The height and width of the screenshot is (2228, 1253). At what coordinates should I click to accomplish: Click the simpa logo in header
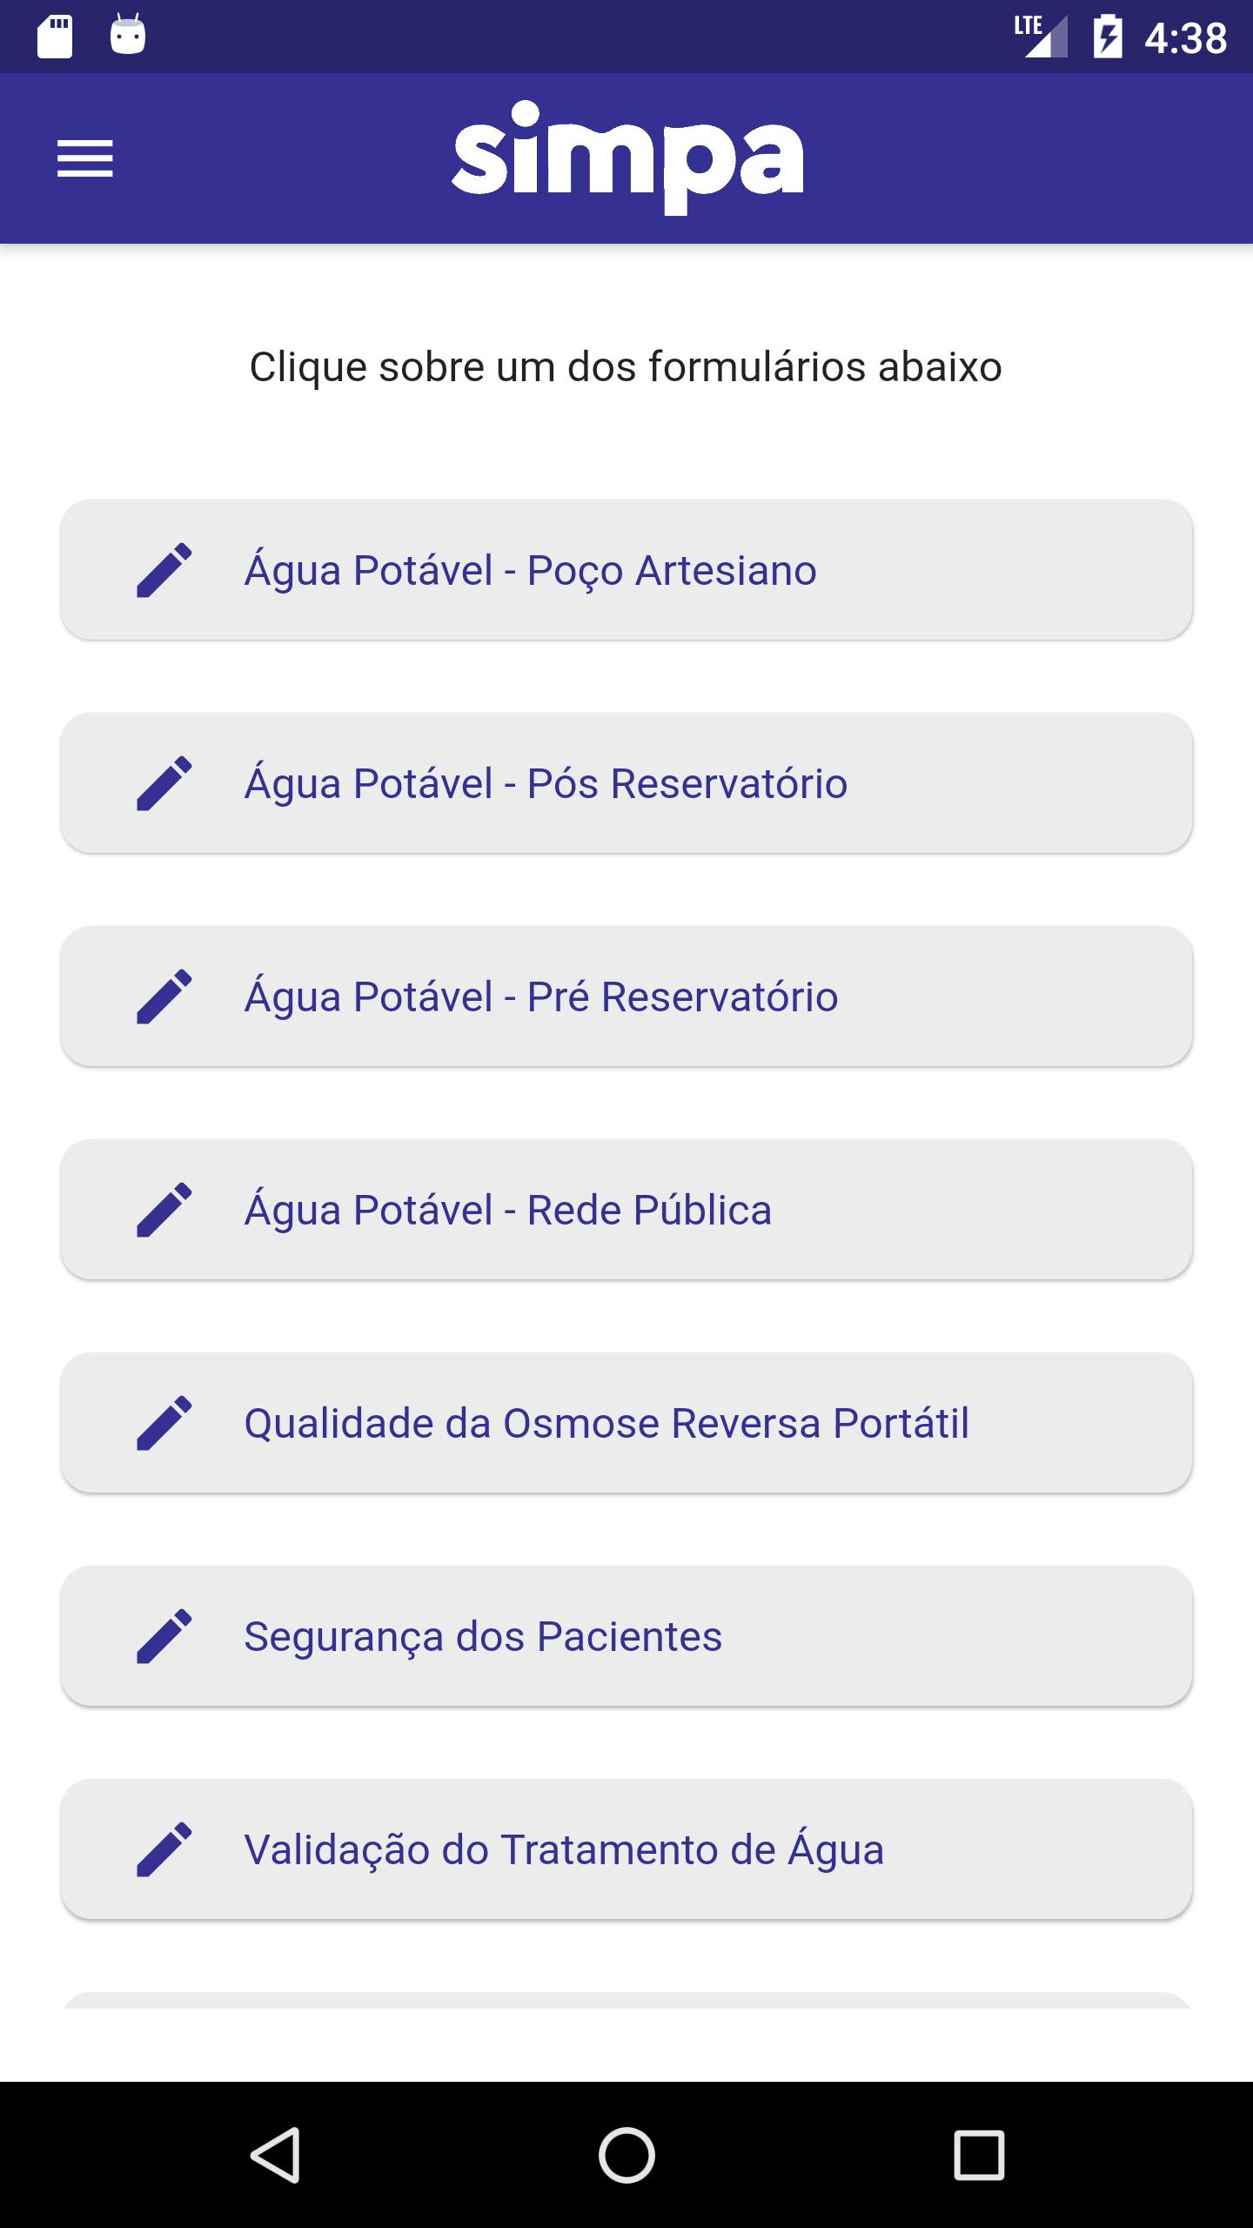[x=627, y=158]
